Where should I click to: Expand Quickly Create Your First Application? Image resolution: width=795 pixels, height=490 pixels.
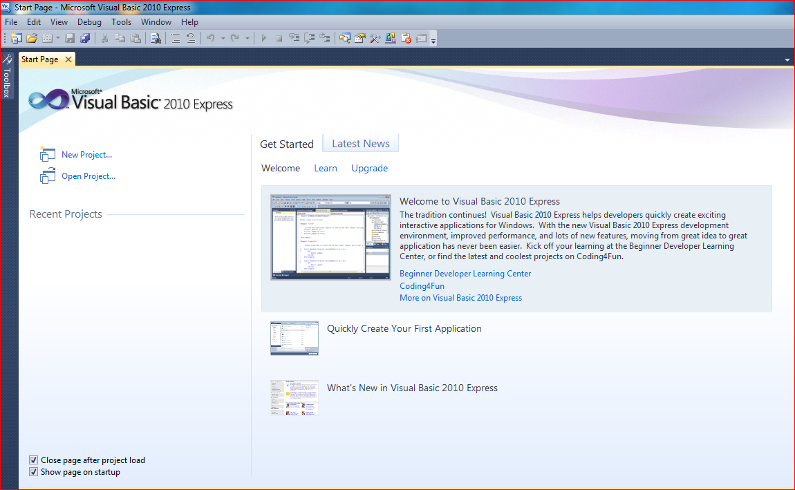coord(404,328)
